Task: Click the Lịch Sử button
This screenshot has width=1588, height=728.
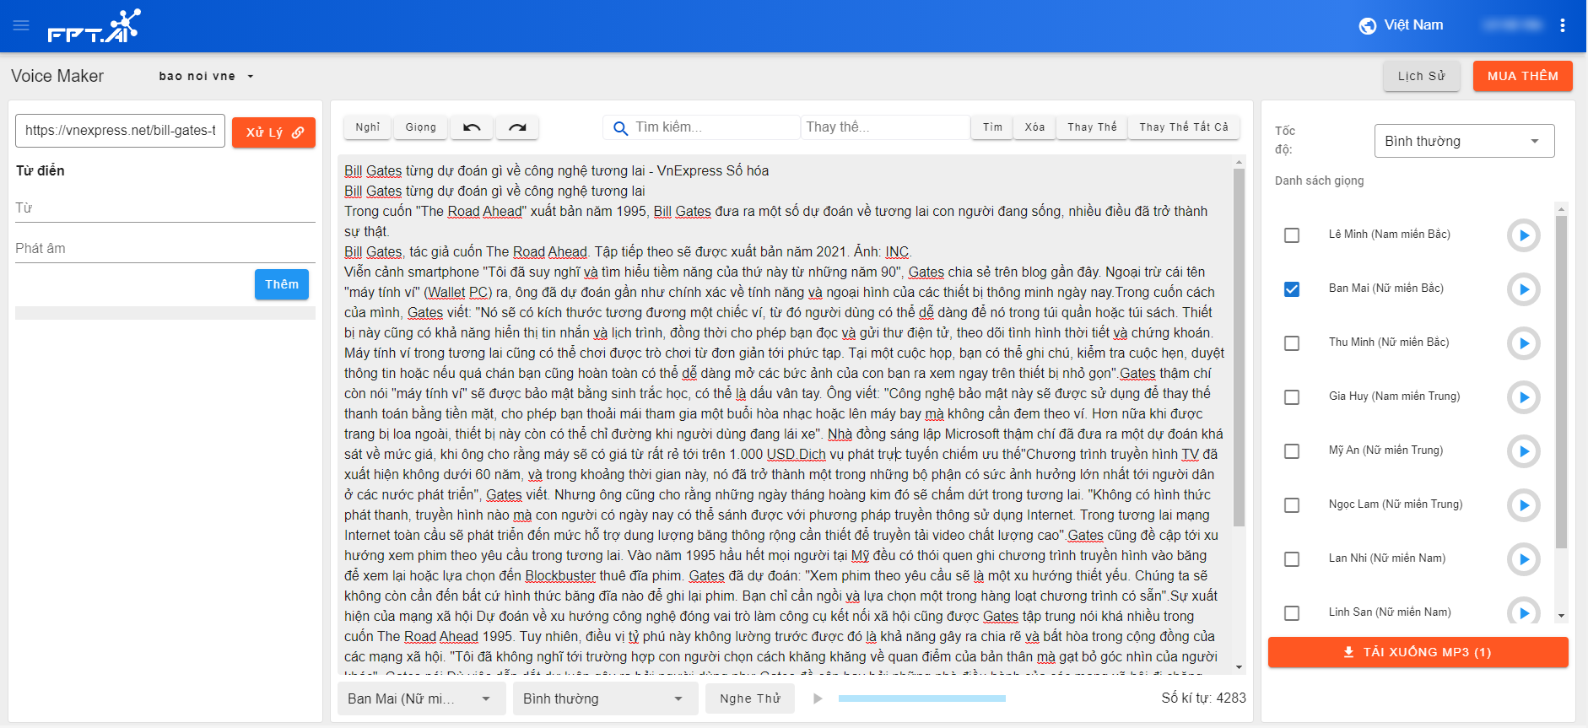Action: click(x=1422, y=76)
